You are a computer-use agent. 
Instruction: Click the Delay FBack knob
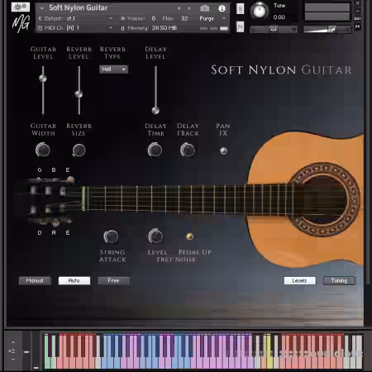click(x=188, y=150)
